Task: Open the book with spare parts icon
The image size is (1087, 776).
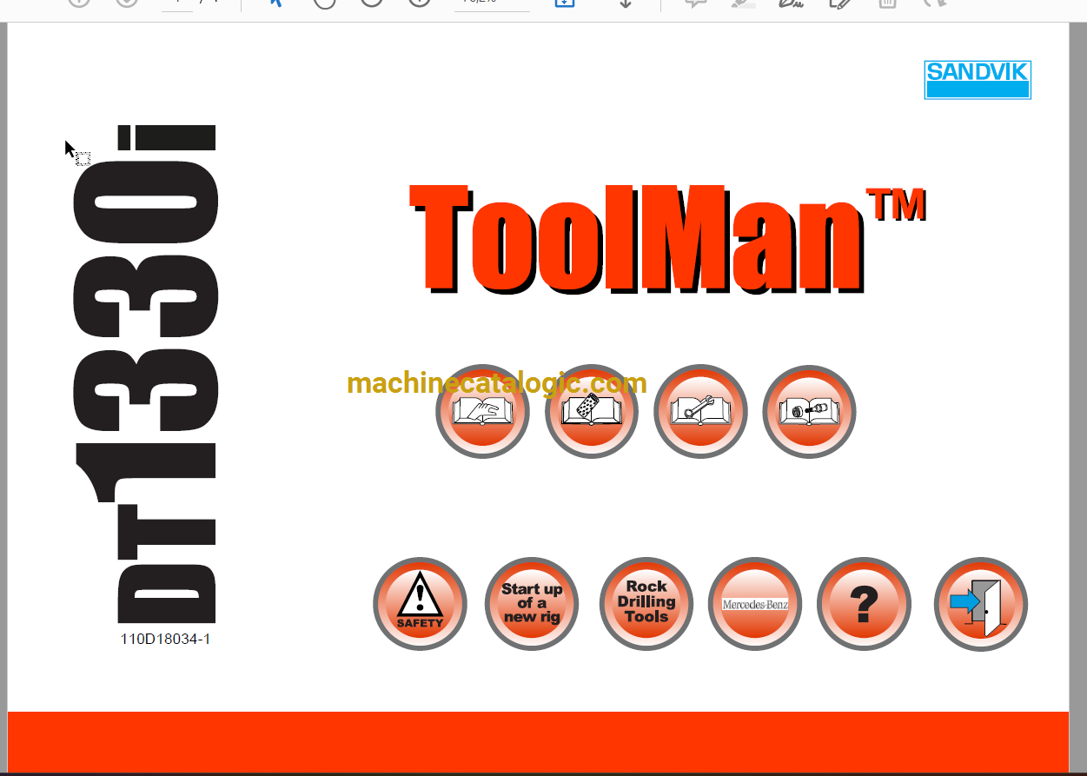Action: point(809,412)
